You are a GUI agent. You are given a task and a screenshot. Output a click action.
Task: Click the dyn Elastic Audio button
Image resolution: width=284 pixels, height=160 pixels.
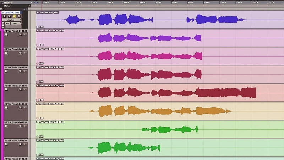(x=7, y=23)
